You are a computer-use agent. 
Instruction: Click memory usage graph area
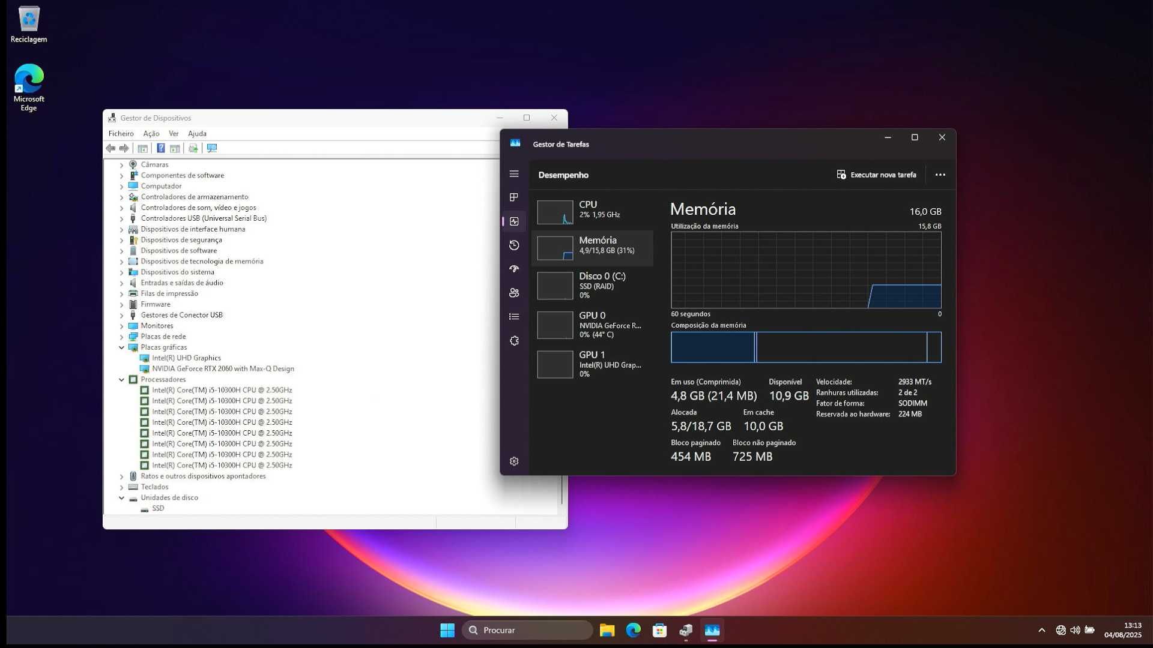pos(806,270)
